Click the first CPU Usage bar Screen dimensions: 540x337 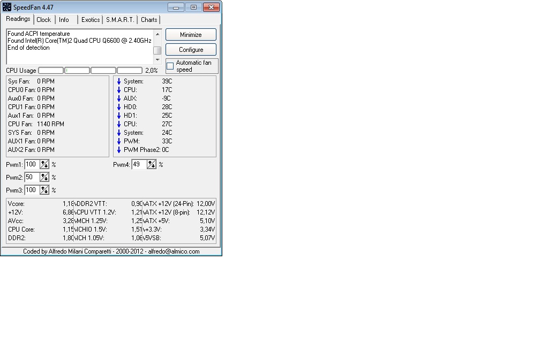(51, 71)
